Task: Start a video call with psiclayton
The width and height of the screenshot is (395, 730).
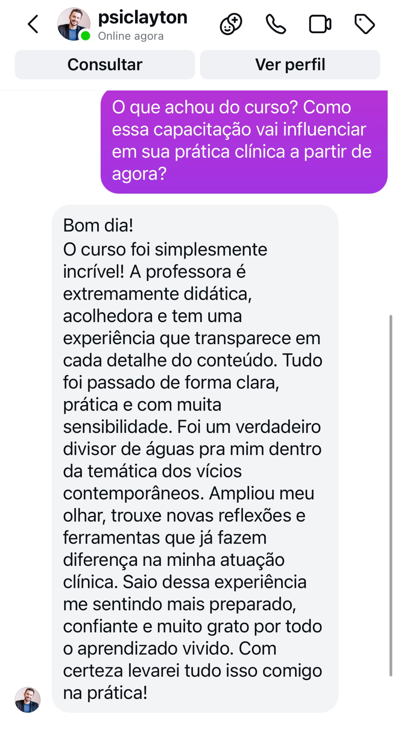Action: pos(320,24)
